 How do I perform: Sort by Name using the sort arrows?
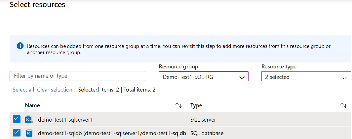[179, 105]
